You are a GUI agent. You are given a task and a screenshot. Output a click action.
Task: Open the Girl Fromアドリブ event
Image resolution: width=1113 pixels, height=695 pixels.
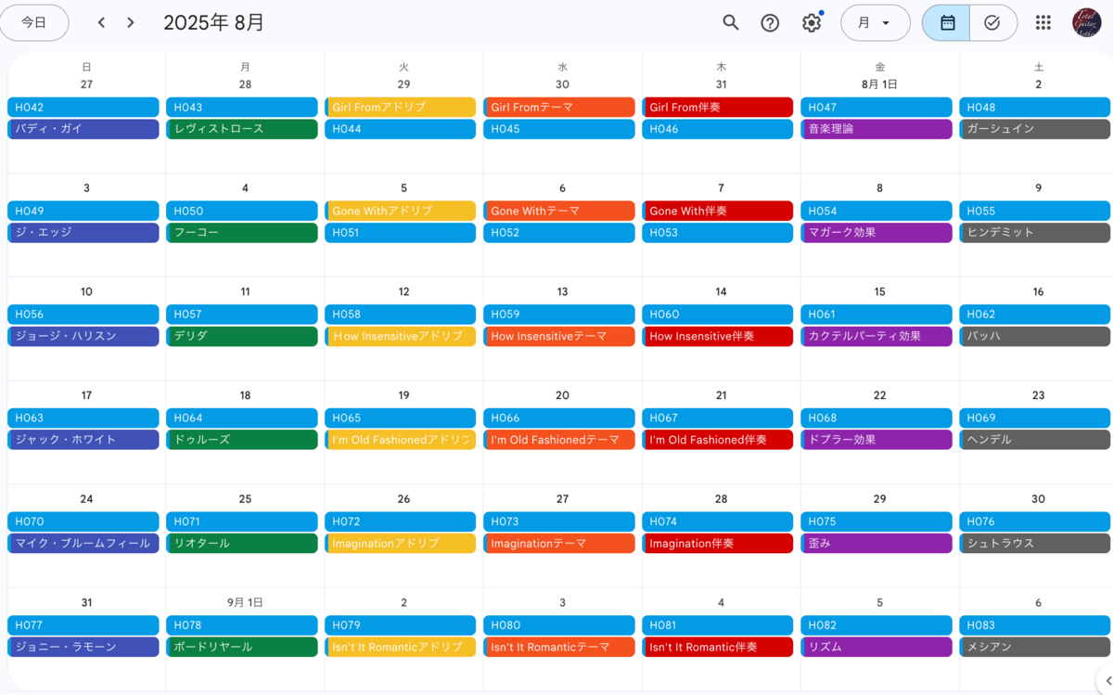coord(401,108)
